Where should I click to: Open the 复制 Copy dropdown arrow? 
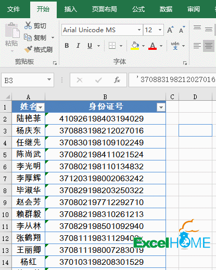tap(53, 37)
